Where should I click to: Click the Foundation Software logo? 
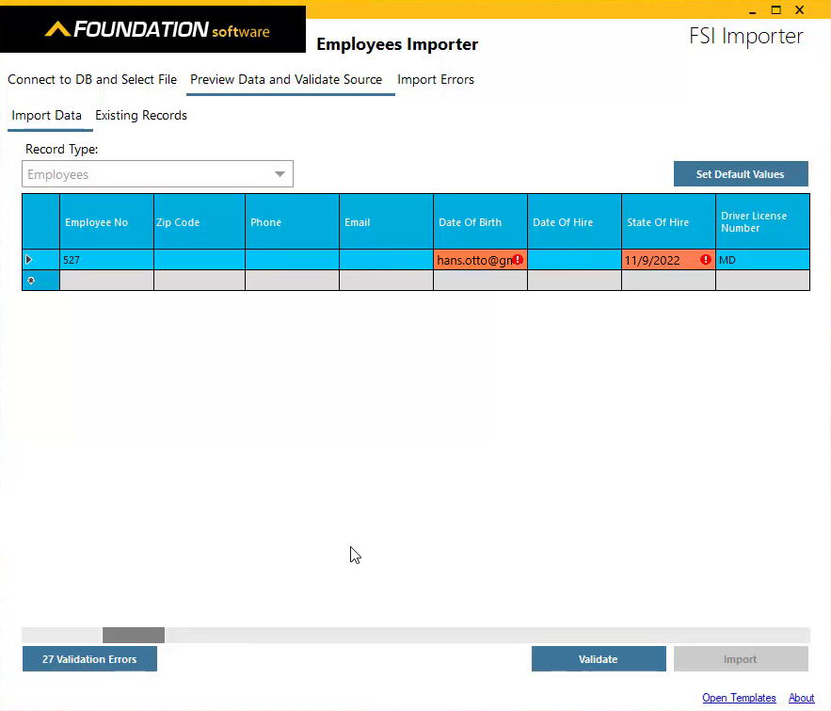click(x=157, y=30)
